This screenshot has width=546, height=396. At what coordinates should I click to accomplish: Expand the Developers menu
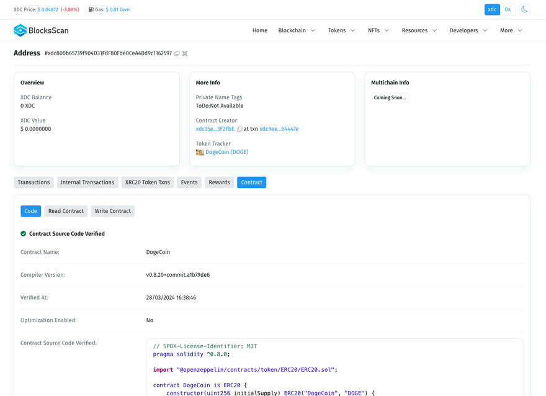click(468, 30)
